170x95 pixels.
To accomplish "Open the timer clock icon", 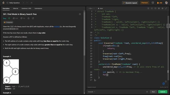I will point(153,3).
